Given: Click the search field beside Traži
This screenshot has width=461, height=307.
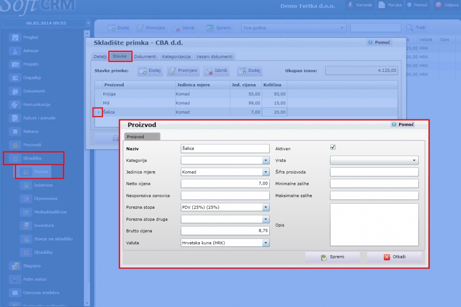Looking at the screenshot, I should tap(376, 28).
